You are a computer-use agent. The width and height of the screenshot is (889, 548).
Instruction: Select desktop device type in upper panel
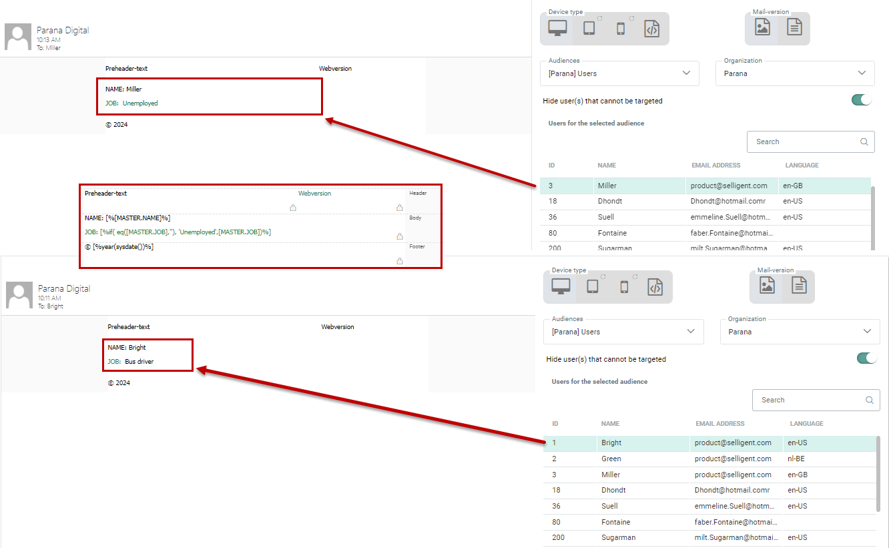pyautogui.click(x=557, y=28)
